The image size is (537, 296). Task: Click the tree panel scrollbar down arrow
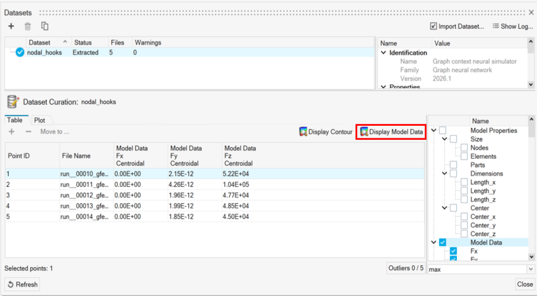coord(531,257)
